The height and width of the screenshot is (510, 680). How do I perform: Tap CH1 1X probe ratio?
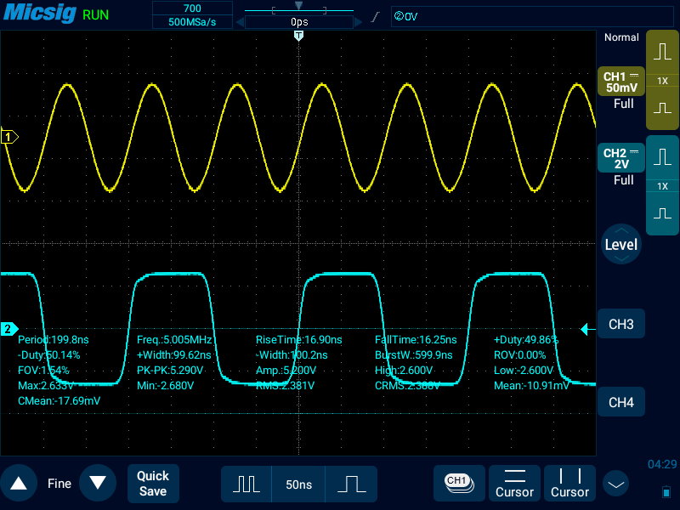pyautogui.click(x=662, y=81)
